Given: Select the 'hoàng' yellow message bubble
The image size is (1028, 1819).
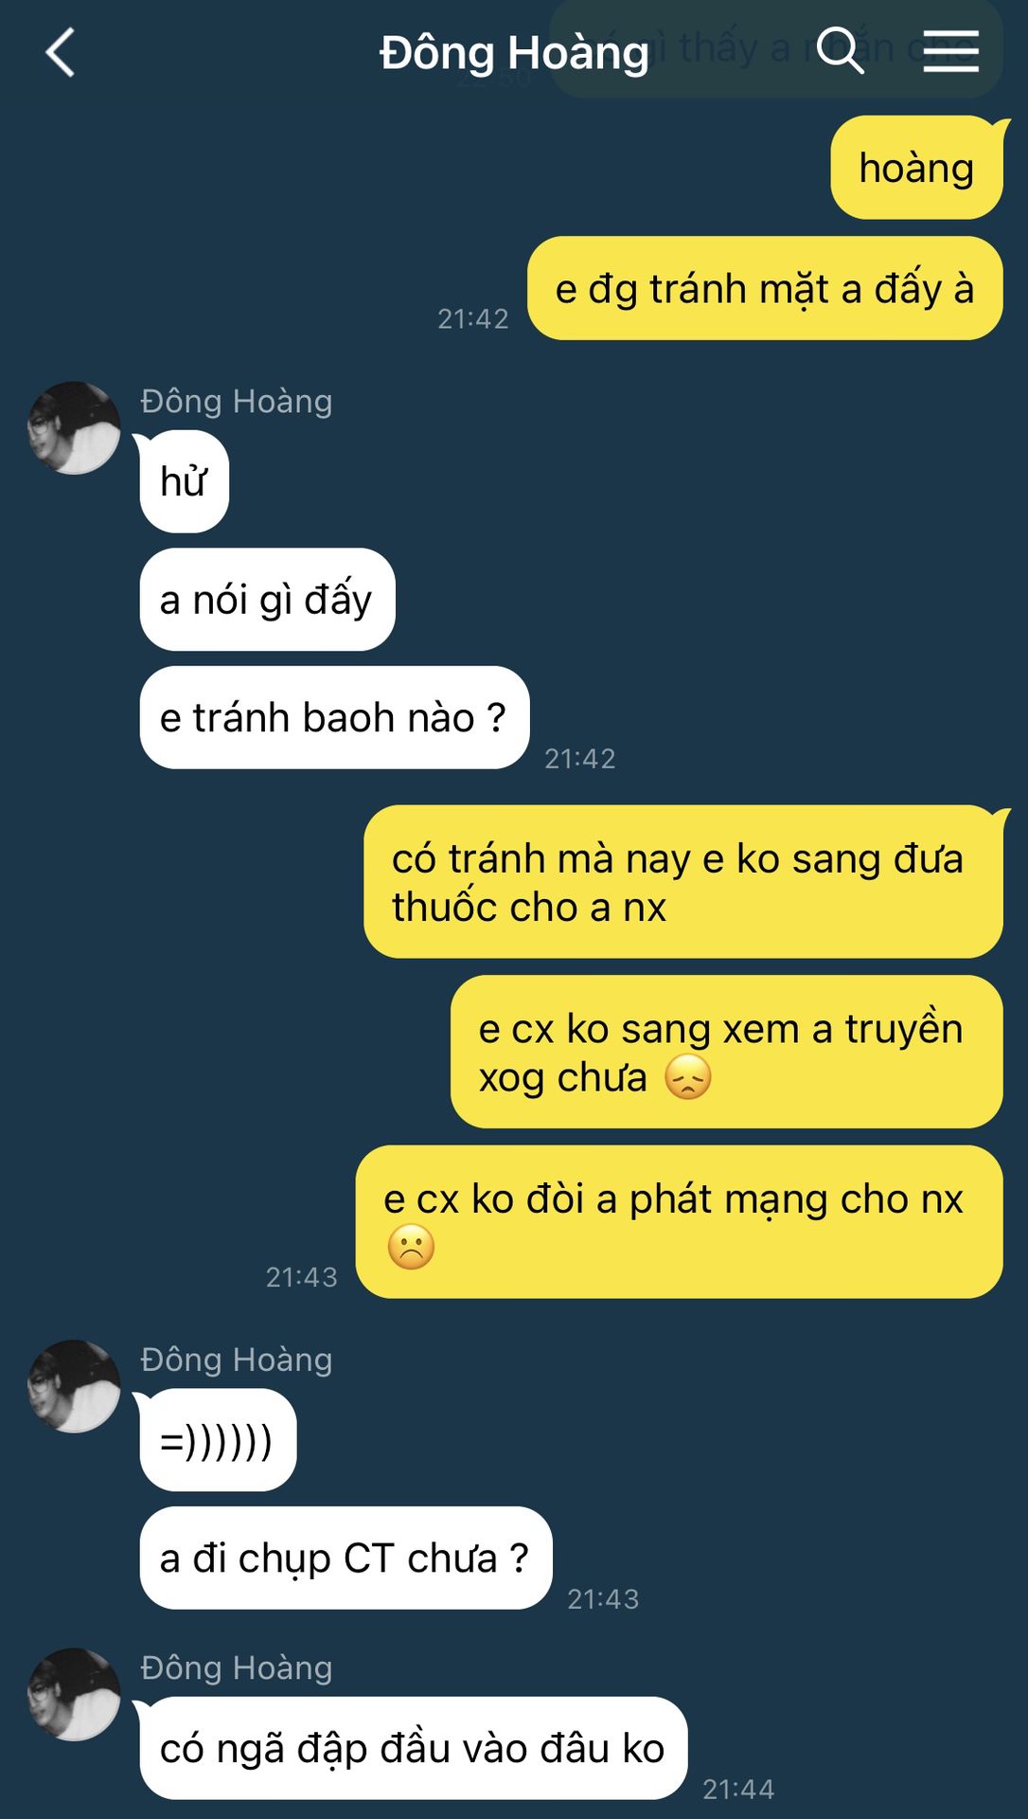Looking at the screenshot, I should tap(916, 168).
